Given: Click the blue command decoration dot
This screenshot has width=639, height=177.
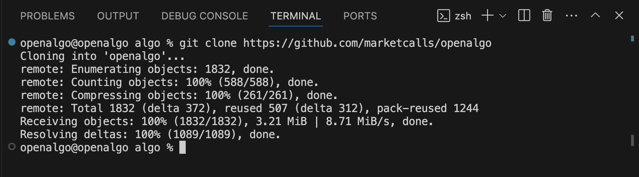Looking at the screenshot, I should pyautogui.click(x=12, y=42).
